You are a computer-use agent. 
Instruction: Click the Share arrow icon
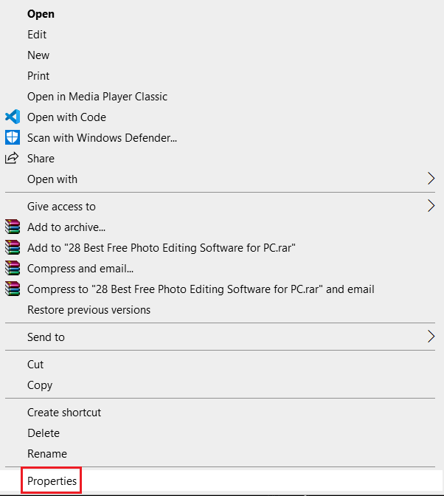point(12,158)
